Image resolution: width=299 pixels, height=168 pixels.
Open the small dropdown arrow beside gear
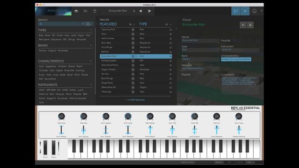tap(262, 11)
